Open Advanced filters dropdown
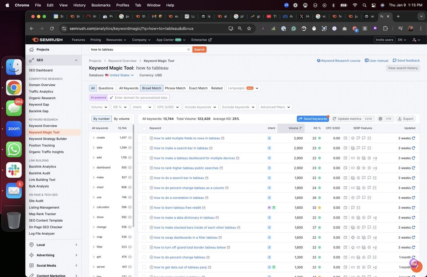Viewport: 427px width, 277px height. (x=275, y=107)
